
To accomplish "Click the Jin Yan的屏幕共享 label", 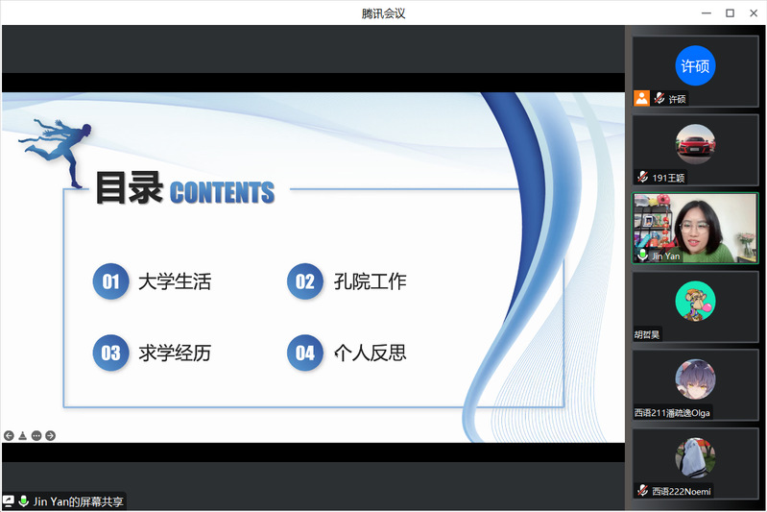I will (x=78, y=501).
